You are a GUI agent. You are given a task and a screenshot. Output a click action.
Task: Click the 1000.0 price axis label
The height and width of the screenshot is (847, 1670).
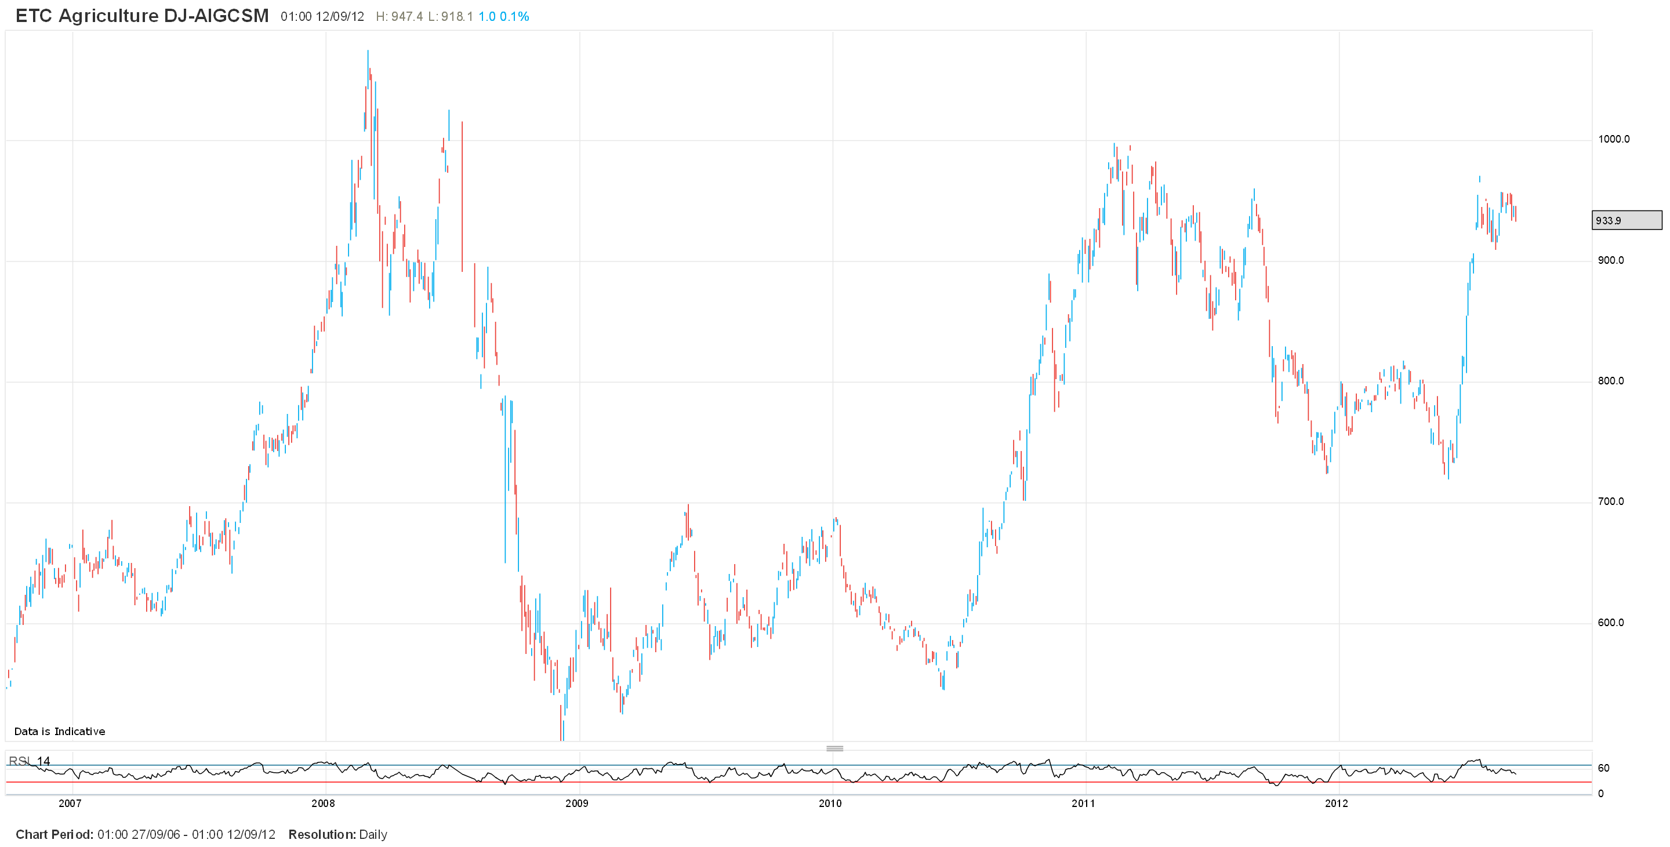[1613, 139]
